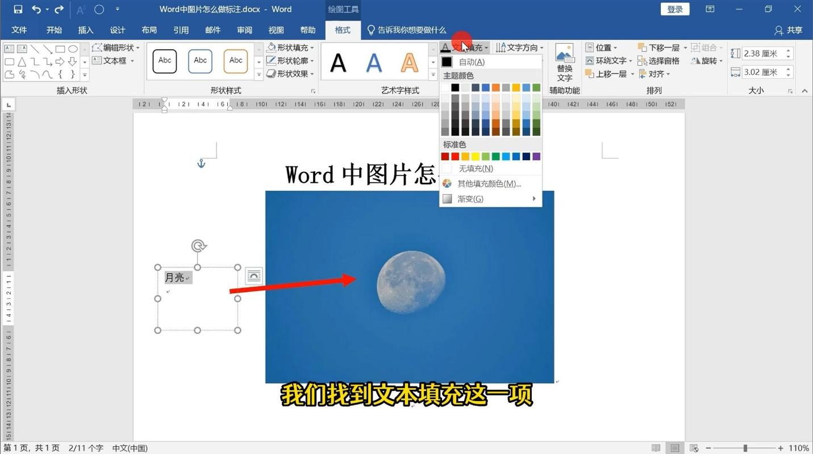Open More Fill Colors (其他填充颜色)

pyautogui.click(x=490, y=183)
